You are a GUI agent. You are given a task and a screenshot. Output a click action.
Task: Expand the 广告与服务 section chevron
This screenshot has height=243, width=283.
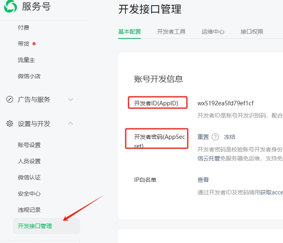[71, 99]
